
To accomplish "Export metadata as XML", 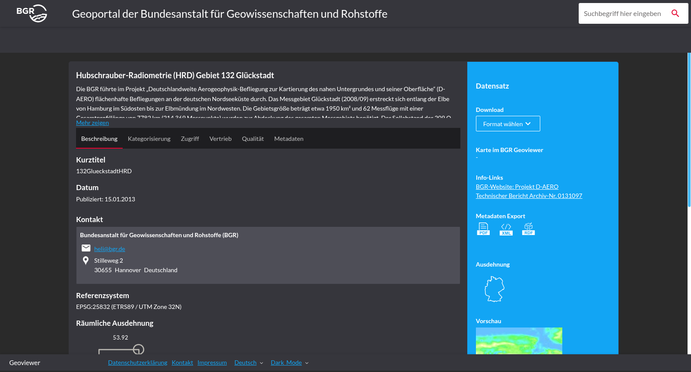I will coord(506,229).
